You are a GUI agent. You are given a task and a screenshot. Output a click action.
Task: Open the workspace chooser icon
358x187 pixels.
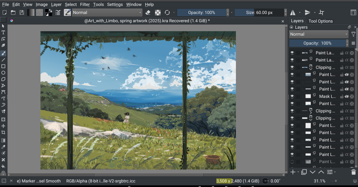pos(353,13)
